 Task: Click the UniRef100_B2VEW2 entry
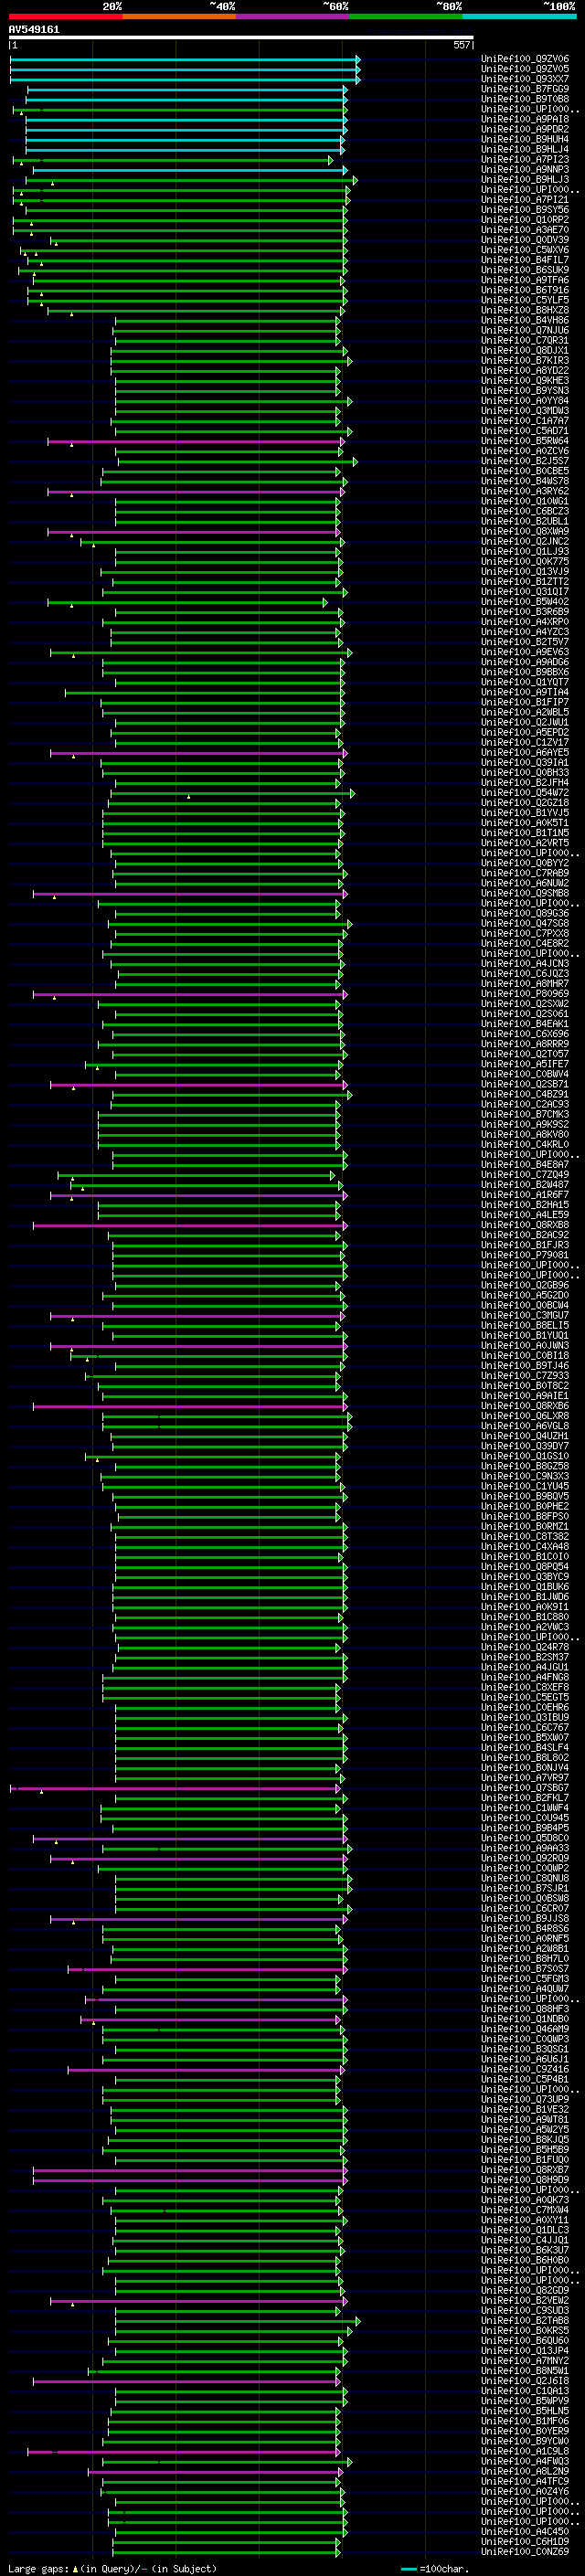(x=525, y=2300)
